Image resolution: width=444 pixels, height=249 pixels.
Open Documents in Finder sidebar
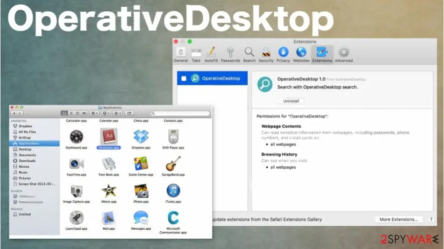coord(27,155)
